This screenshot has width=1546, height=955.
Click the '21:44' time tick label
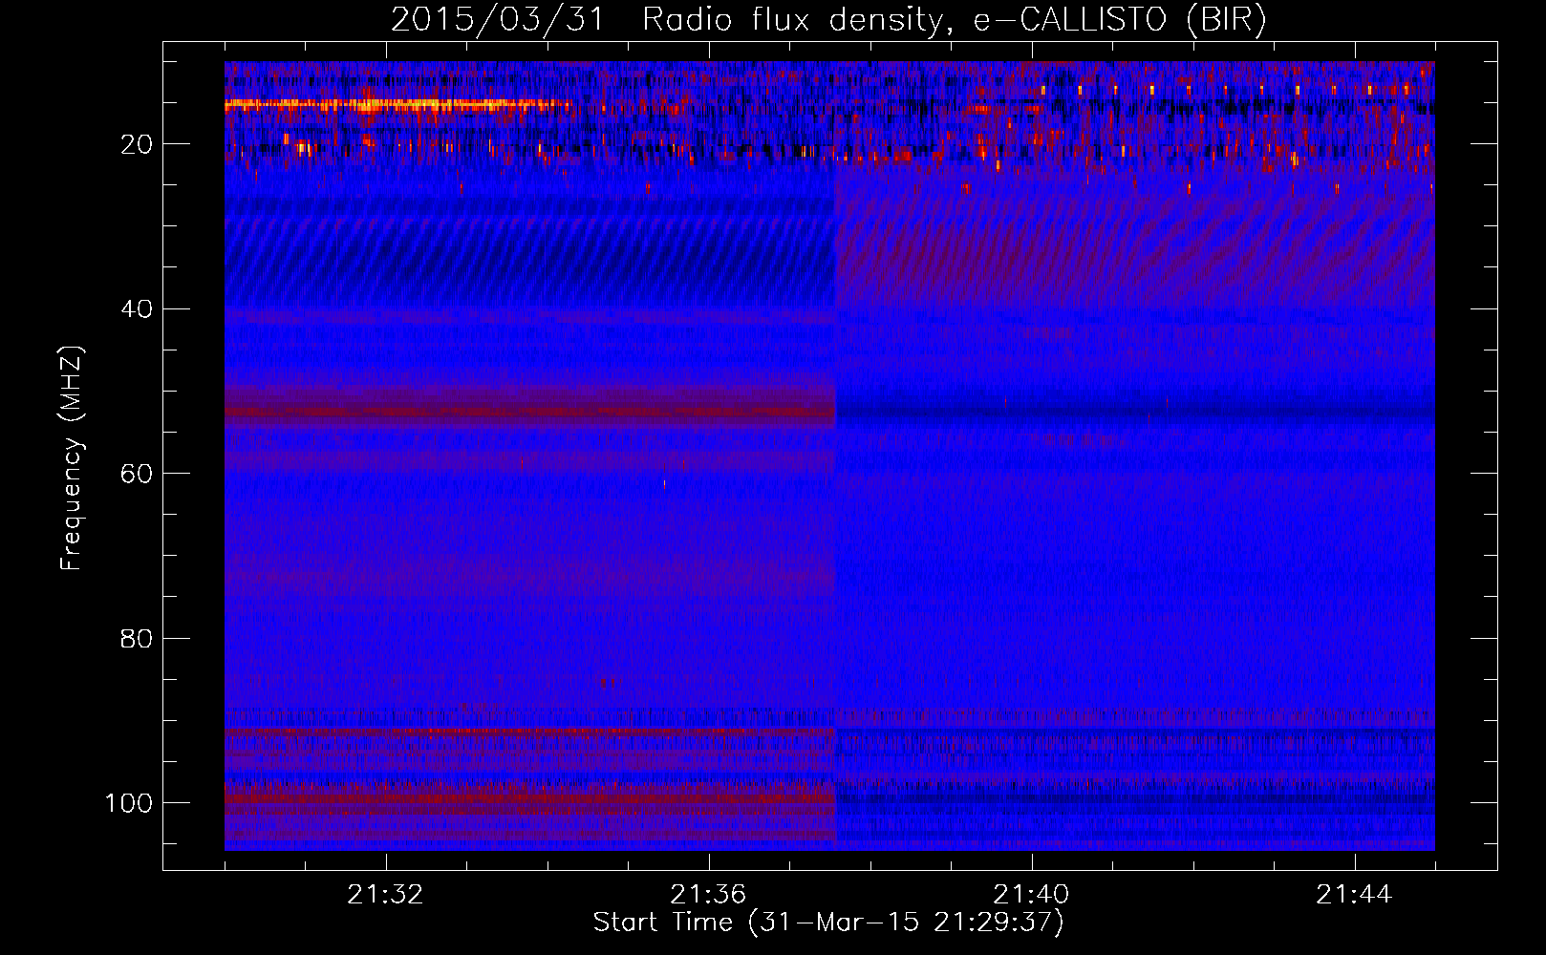(x=1354, y=895)
